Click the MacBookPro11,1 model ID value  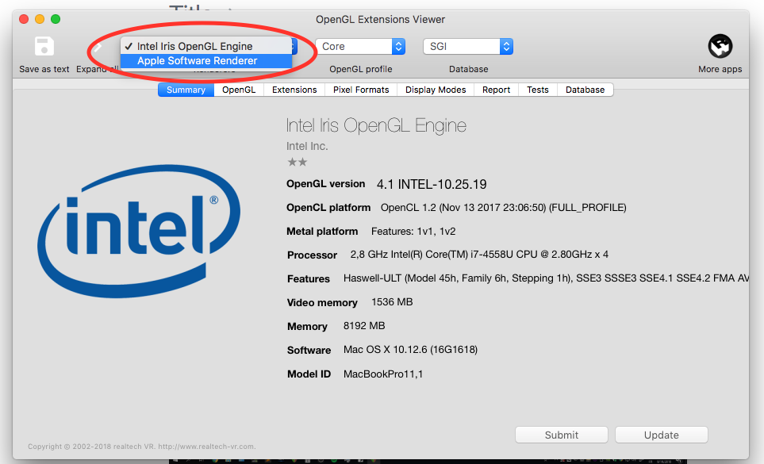point(383,374)
